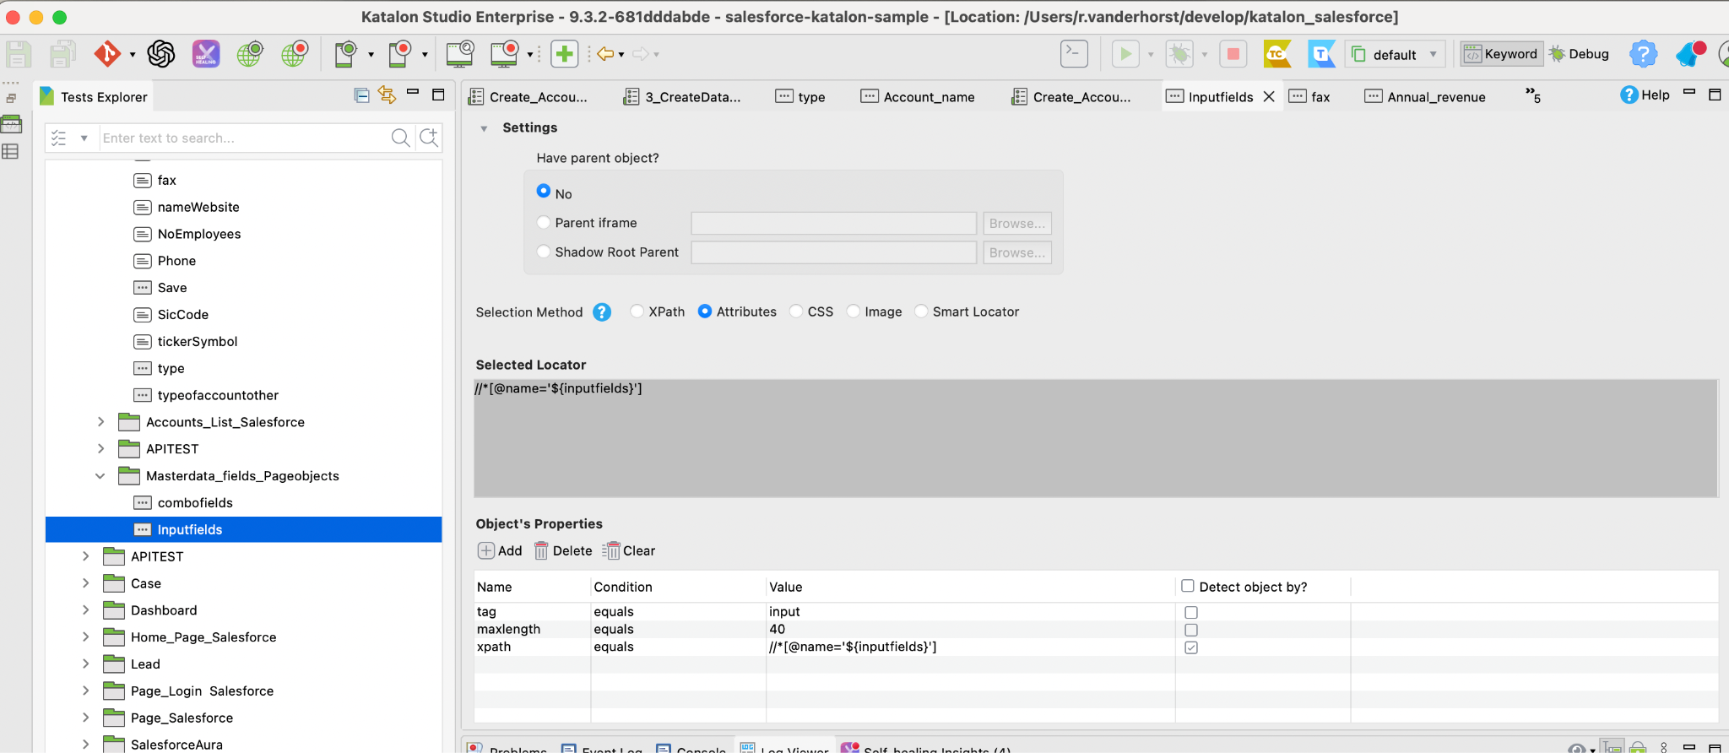Click the green plus Create New icon
This screenshot has height=753, width=1729.
(x=565, y=54)
